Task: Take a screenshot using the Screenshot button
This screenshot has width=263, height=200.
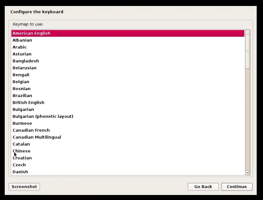Action: coord(24,187)
